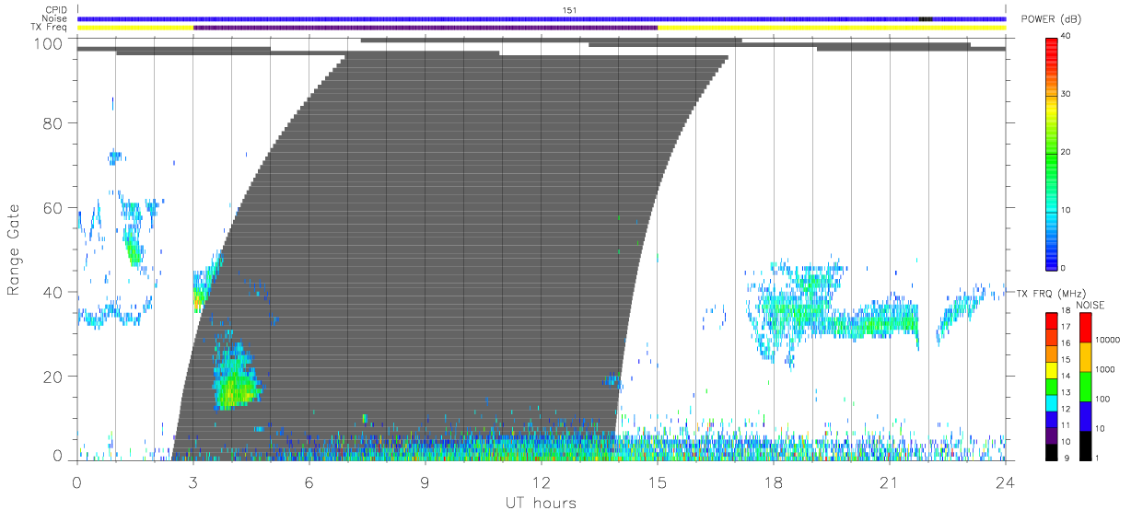Click the 12 tick on UT hours axis
The image size is (1131, 522).
(541, 481)
